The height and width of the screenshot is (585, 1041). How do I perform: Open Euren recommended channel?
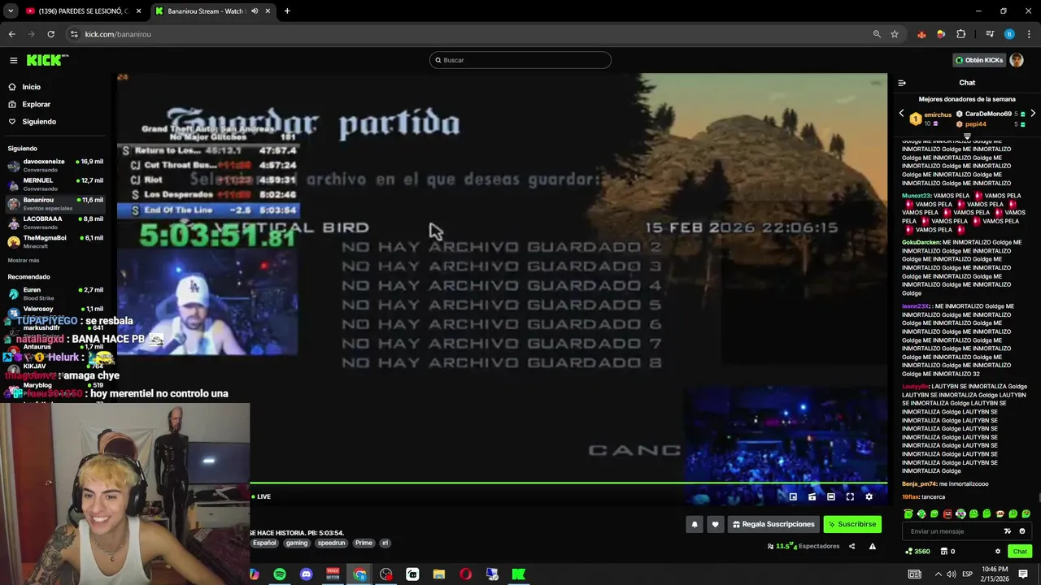(x=55, y=293)
